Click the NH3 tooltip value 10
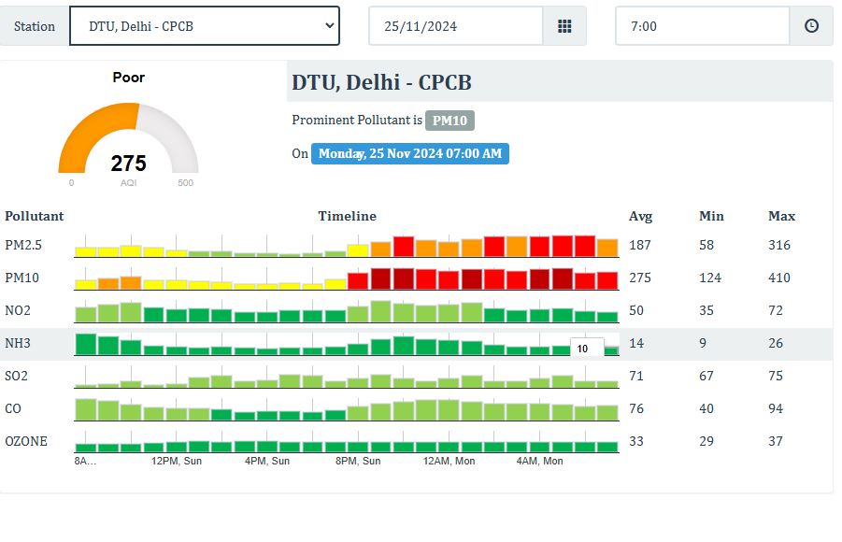Screen dimensions: 842x542 click(x=582, y=349)
